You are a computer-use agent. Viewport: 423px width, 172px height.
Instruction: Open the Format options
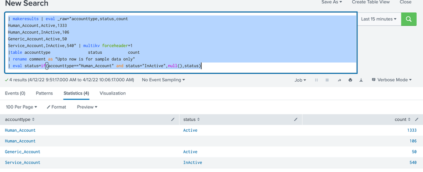56,107
